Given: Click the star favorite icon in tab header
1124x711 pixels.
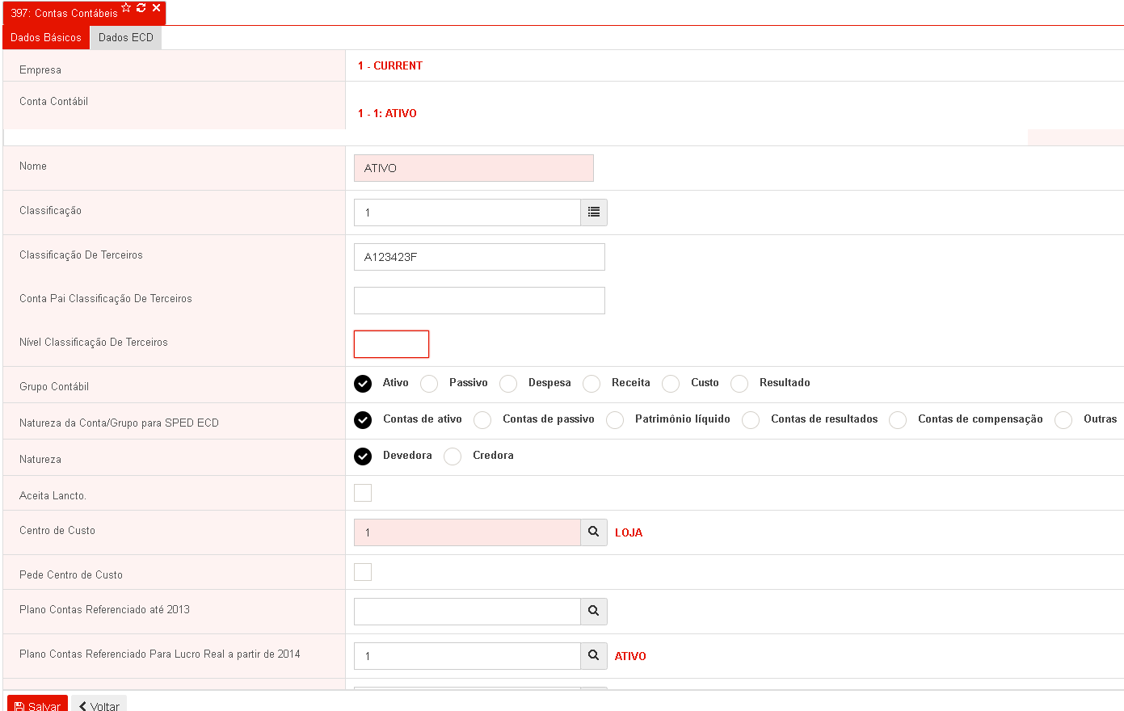Looking at the screenshot, I should tap(126, 7).
